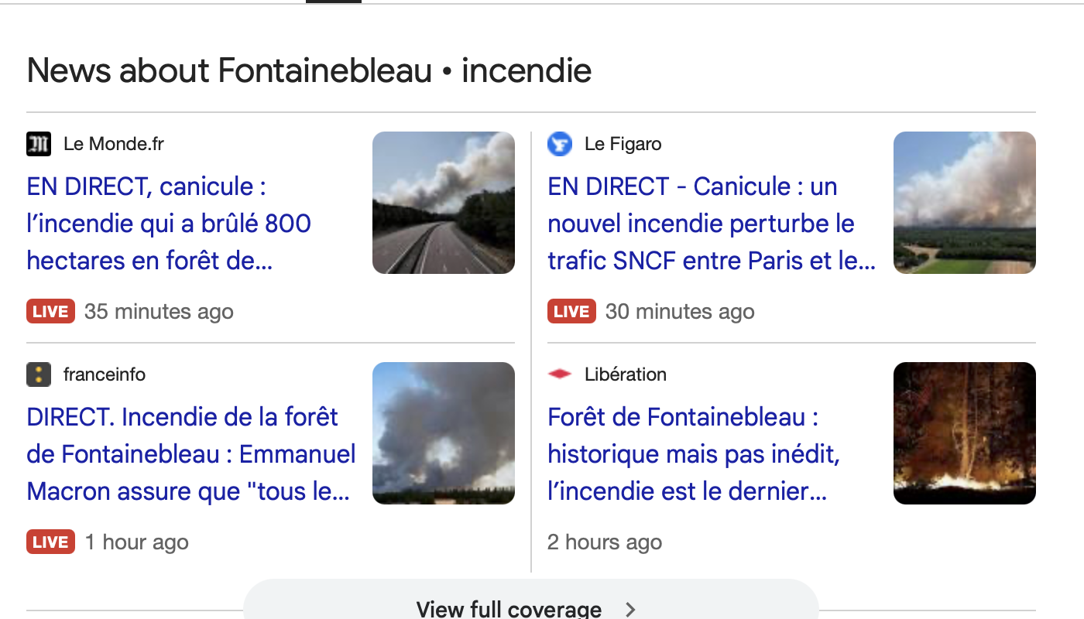Click the Le Monde.fr source name
The image size is (1084, 619).
click(114, 144)
